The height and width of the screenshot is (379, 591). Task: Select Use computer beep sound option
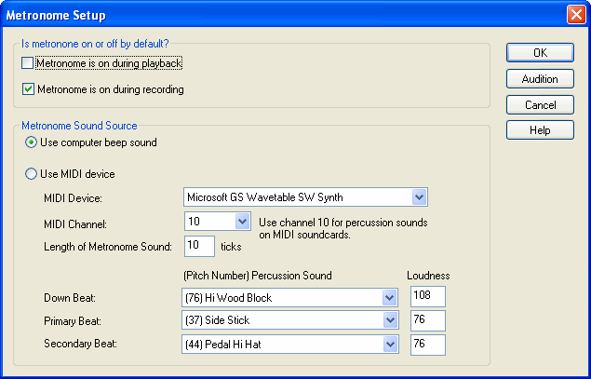tap(32, 142)
